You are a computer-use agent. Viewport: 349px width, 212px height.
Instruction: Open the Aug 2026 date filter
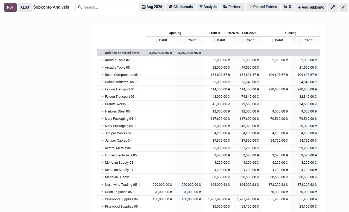coord(152,7)
